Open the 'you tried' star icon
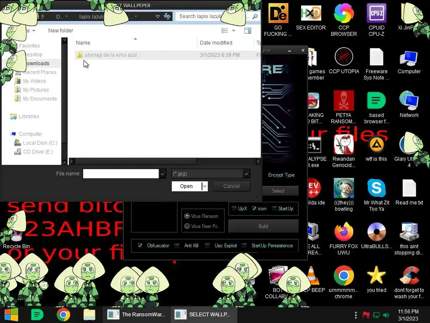The height and width of the screenshot is (323, 430). point(376,279)
